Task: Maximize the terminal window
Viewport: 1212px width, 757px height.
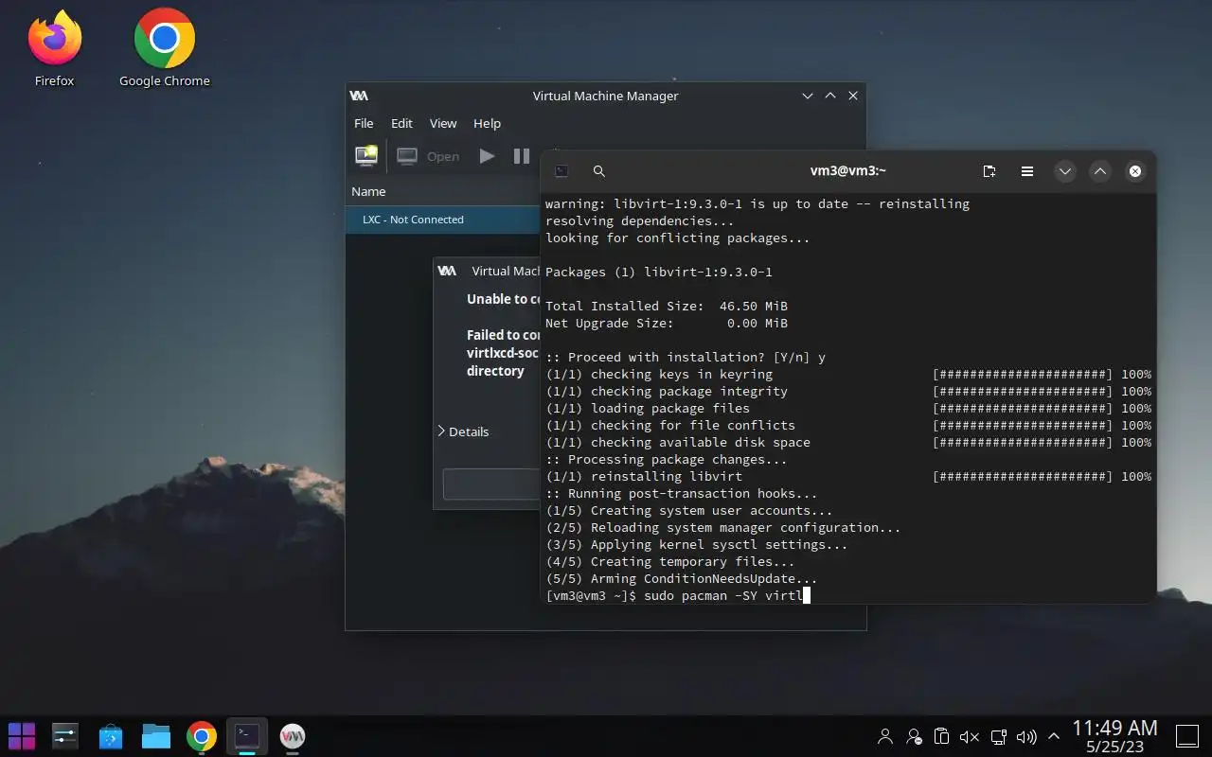Action: (1099, 171)
